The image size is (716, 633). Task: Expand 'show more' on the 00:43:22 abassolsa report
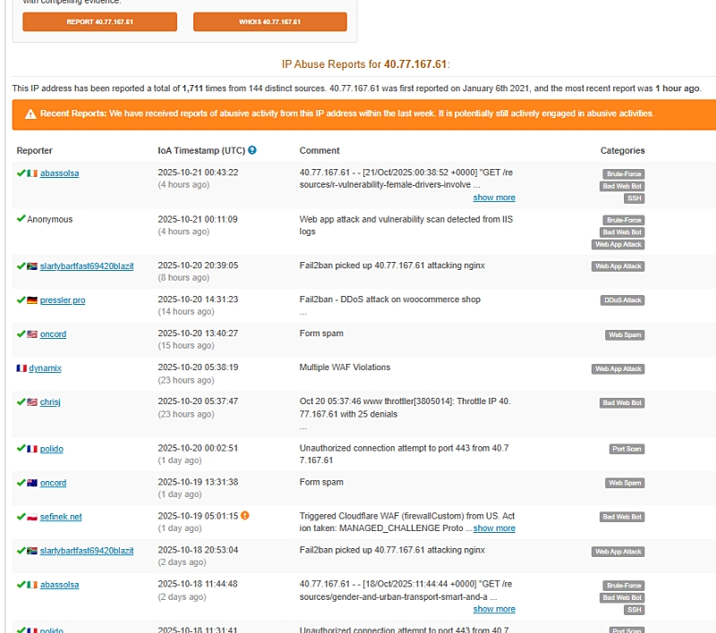(494, 198)
